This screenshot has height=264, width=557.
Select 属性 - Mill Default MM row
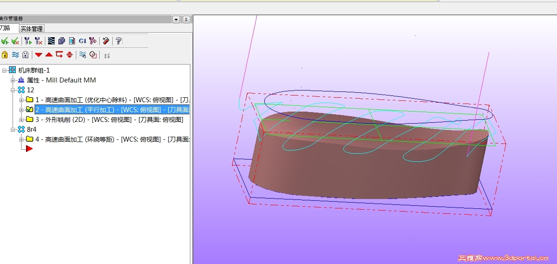(61, 80)
